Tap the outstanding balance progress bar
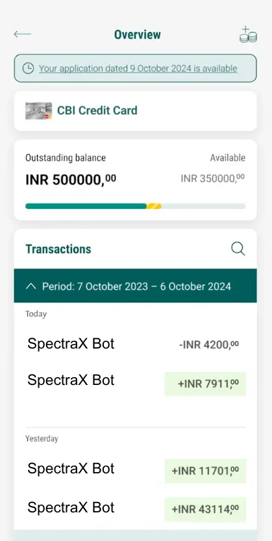The width and height of the screenshot is (272, 541). click(x=135, y=206)
